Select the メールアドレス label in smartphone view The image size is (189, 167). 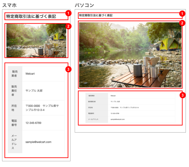pos(14,142)
